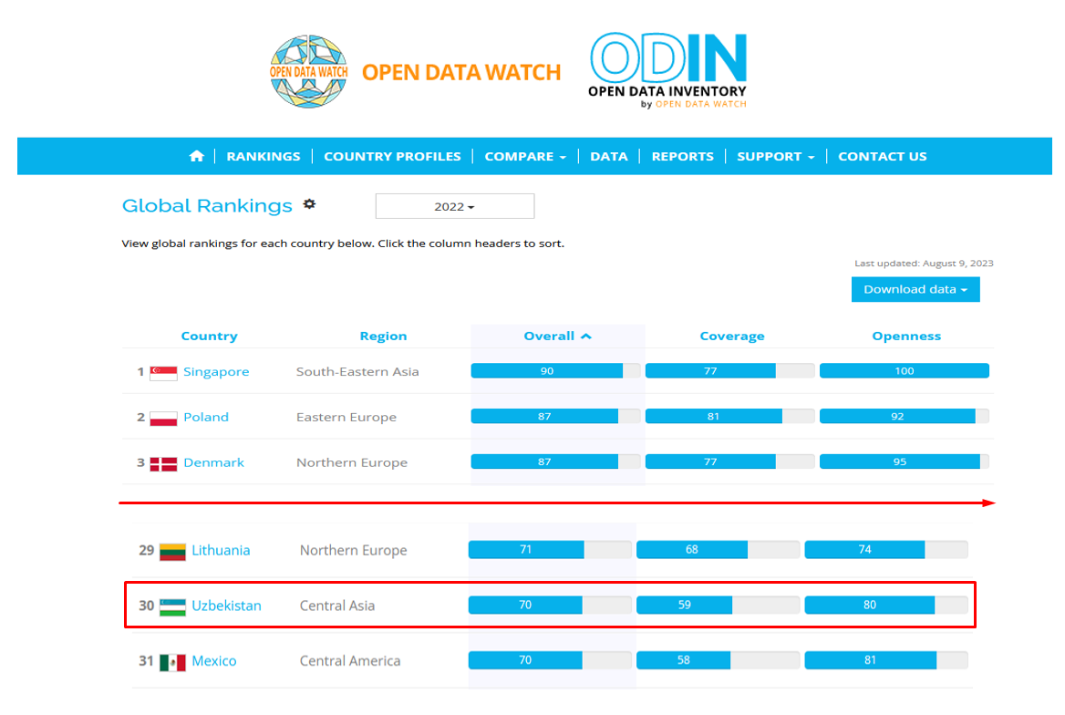1065x715 pixels.
Task: Click Singapore's Openness score bar showing 100
Action: point(904,371)
